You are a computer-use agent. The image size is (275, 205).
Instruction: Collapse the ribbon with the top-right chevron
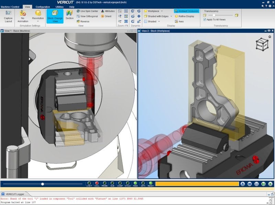pyautogui.click(x=273, y=6)
